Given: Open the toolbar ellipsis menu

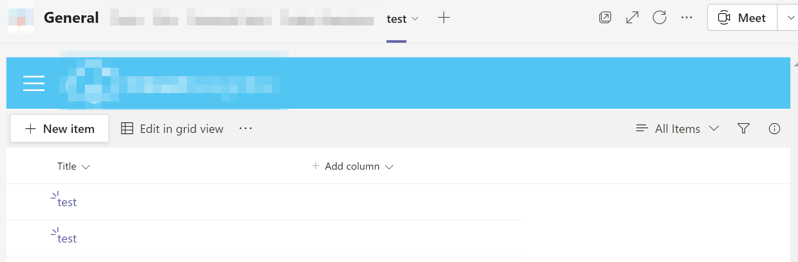Looking at the screenshot, I should point(245,129).
